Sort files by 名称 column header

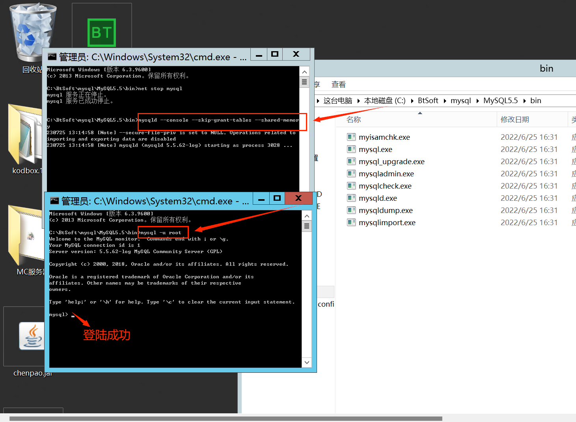tap(354, 119)
